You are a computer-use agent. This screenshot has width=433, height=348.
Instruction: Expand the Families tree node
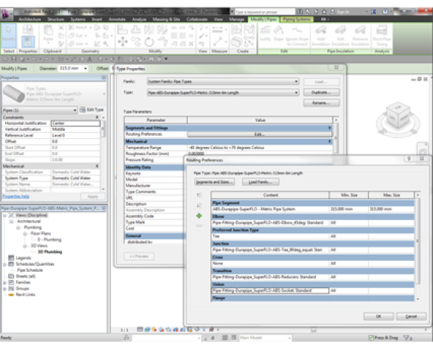coord(4,282)
